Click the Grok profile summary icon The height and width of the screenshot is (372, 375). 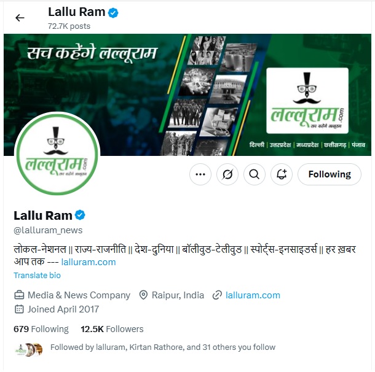click(227, 174)
